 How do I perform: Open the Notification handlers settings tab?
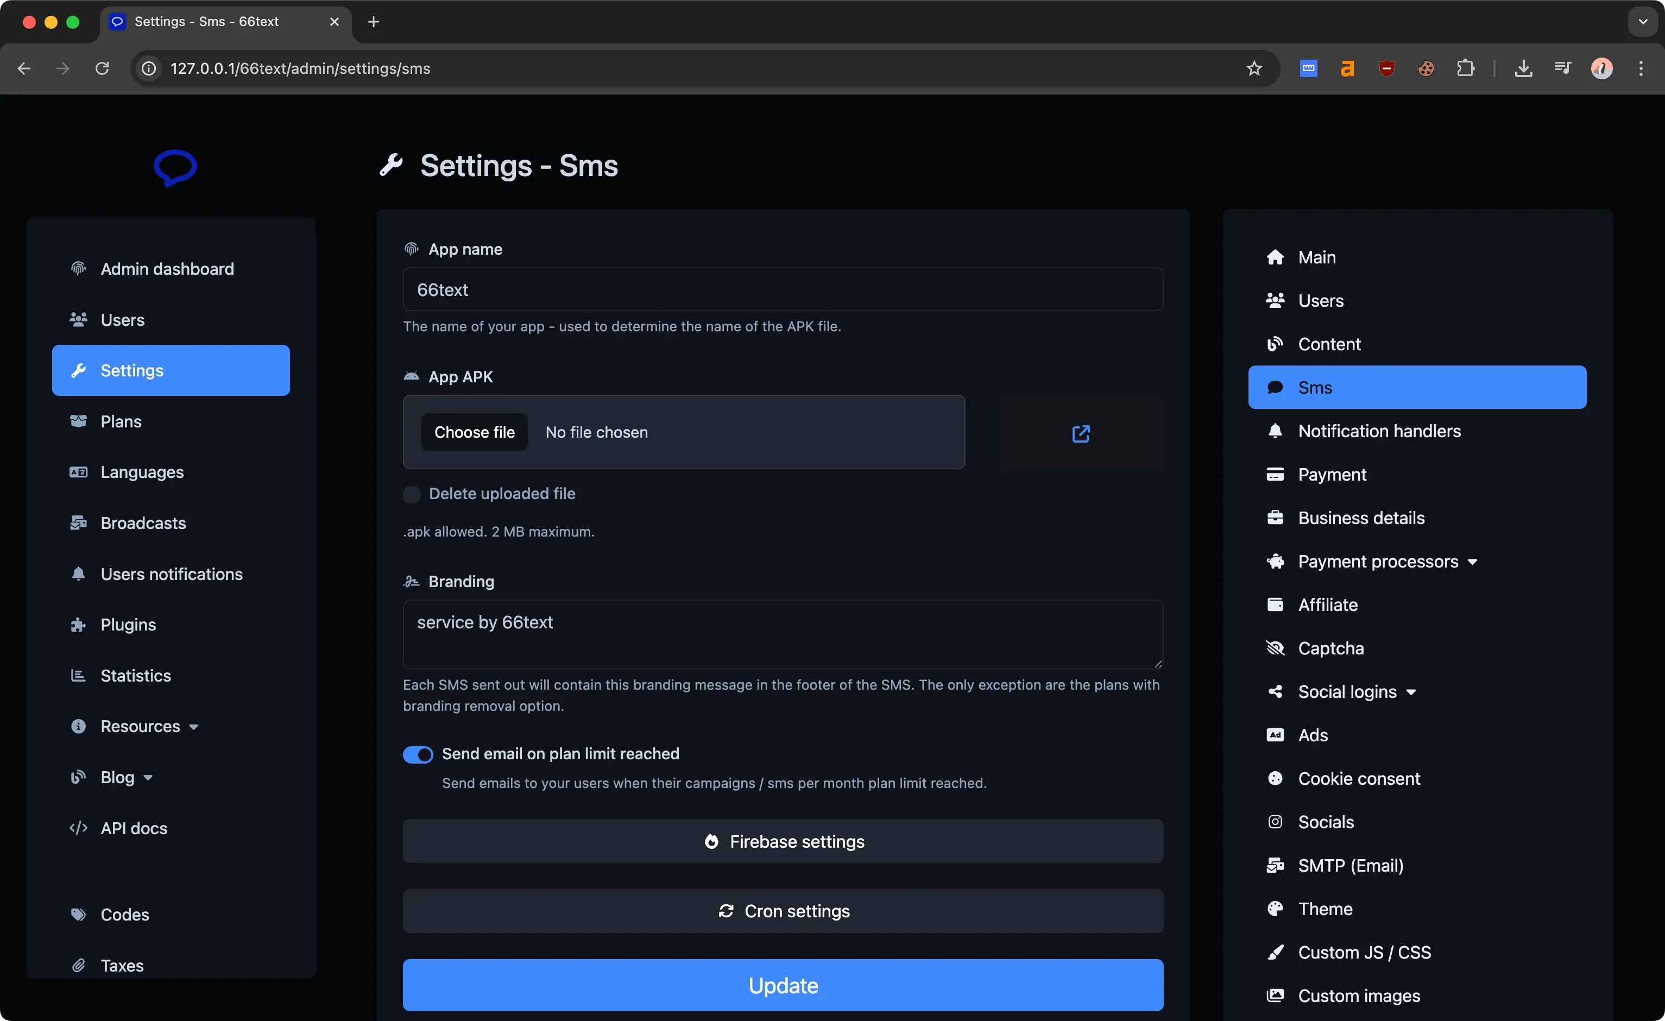[1378, 431]
